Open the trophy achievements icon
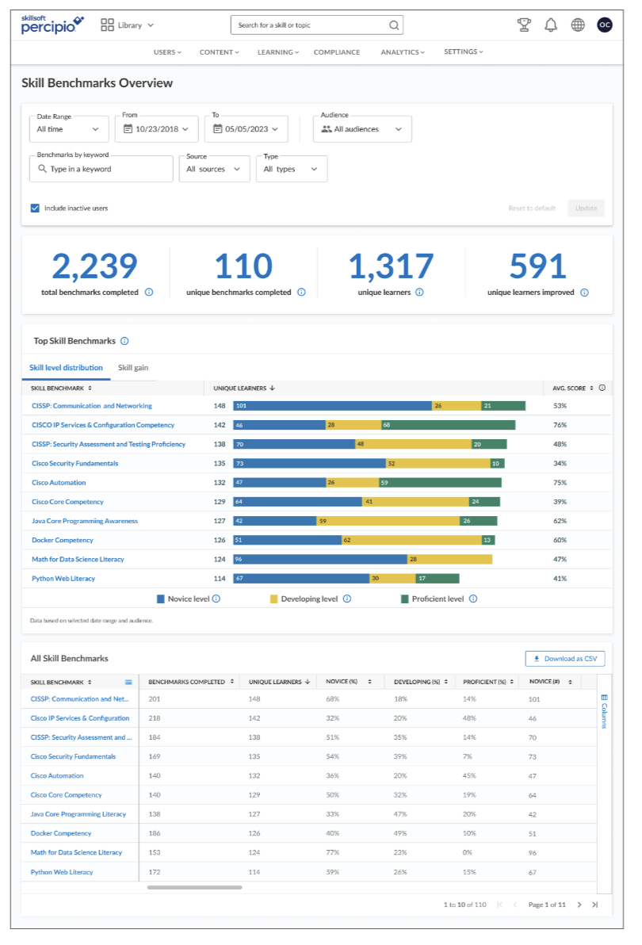Image resolution: width=642 pixels, height=945 pixels. pyautogui.click(x=524, y=25)
